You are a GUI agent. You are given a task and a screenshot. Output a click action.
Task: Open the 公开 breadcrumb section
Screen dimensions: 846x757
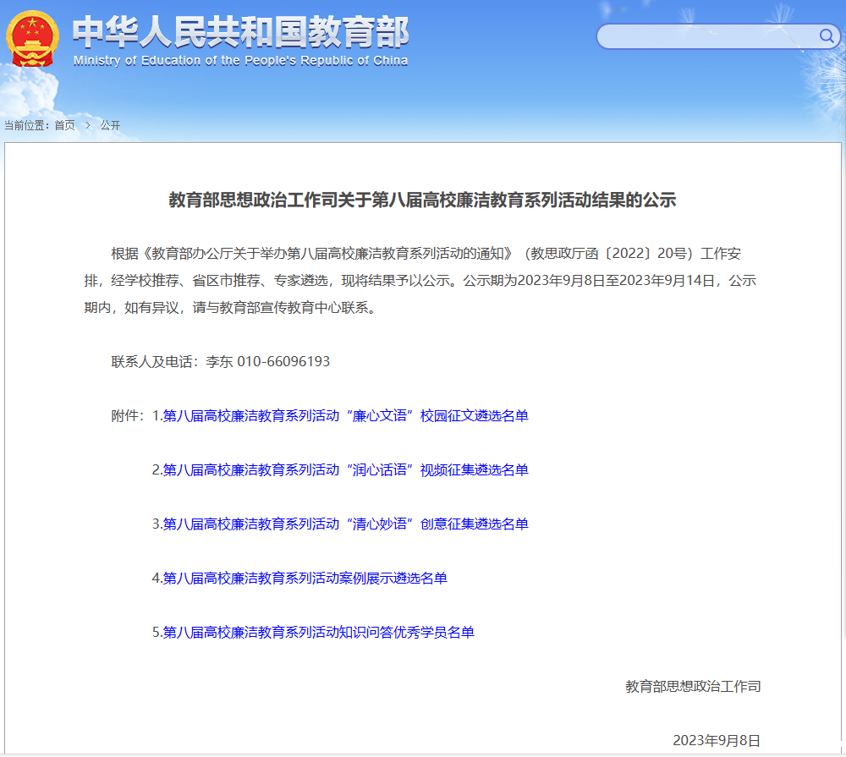click(x=110, y=125)
